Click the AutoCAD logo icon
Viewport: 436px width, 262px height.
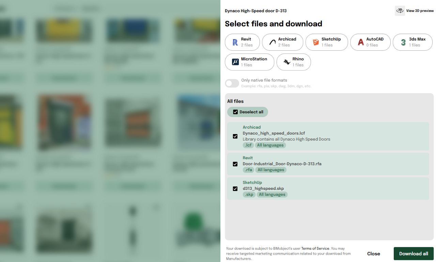tap(361, 42)
